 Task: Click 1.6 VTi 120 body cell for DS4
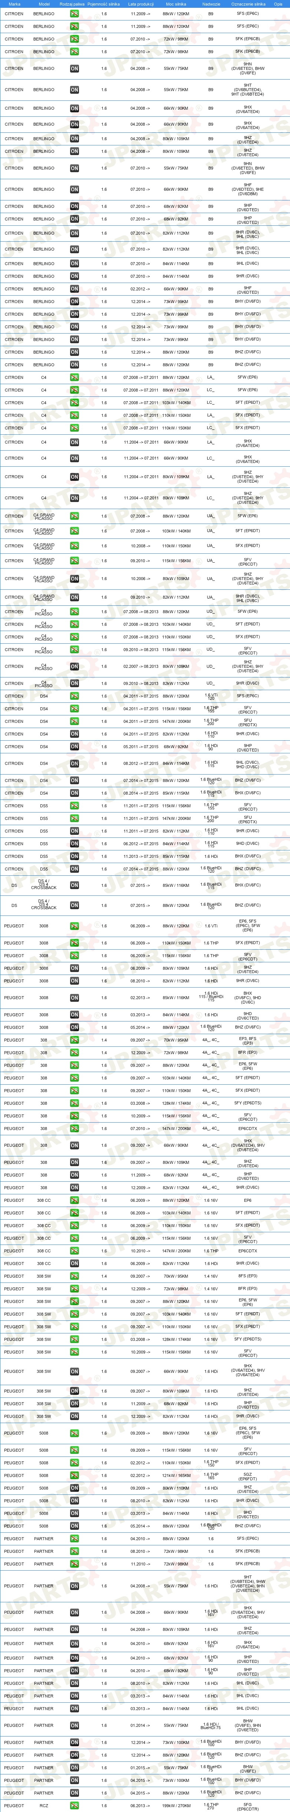211,696
